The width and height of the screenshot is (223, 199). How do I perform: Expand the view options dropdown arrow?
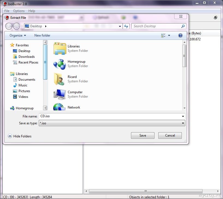point(169,35)
